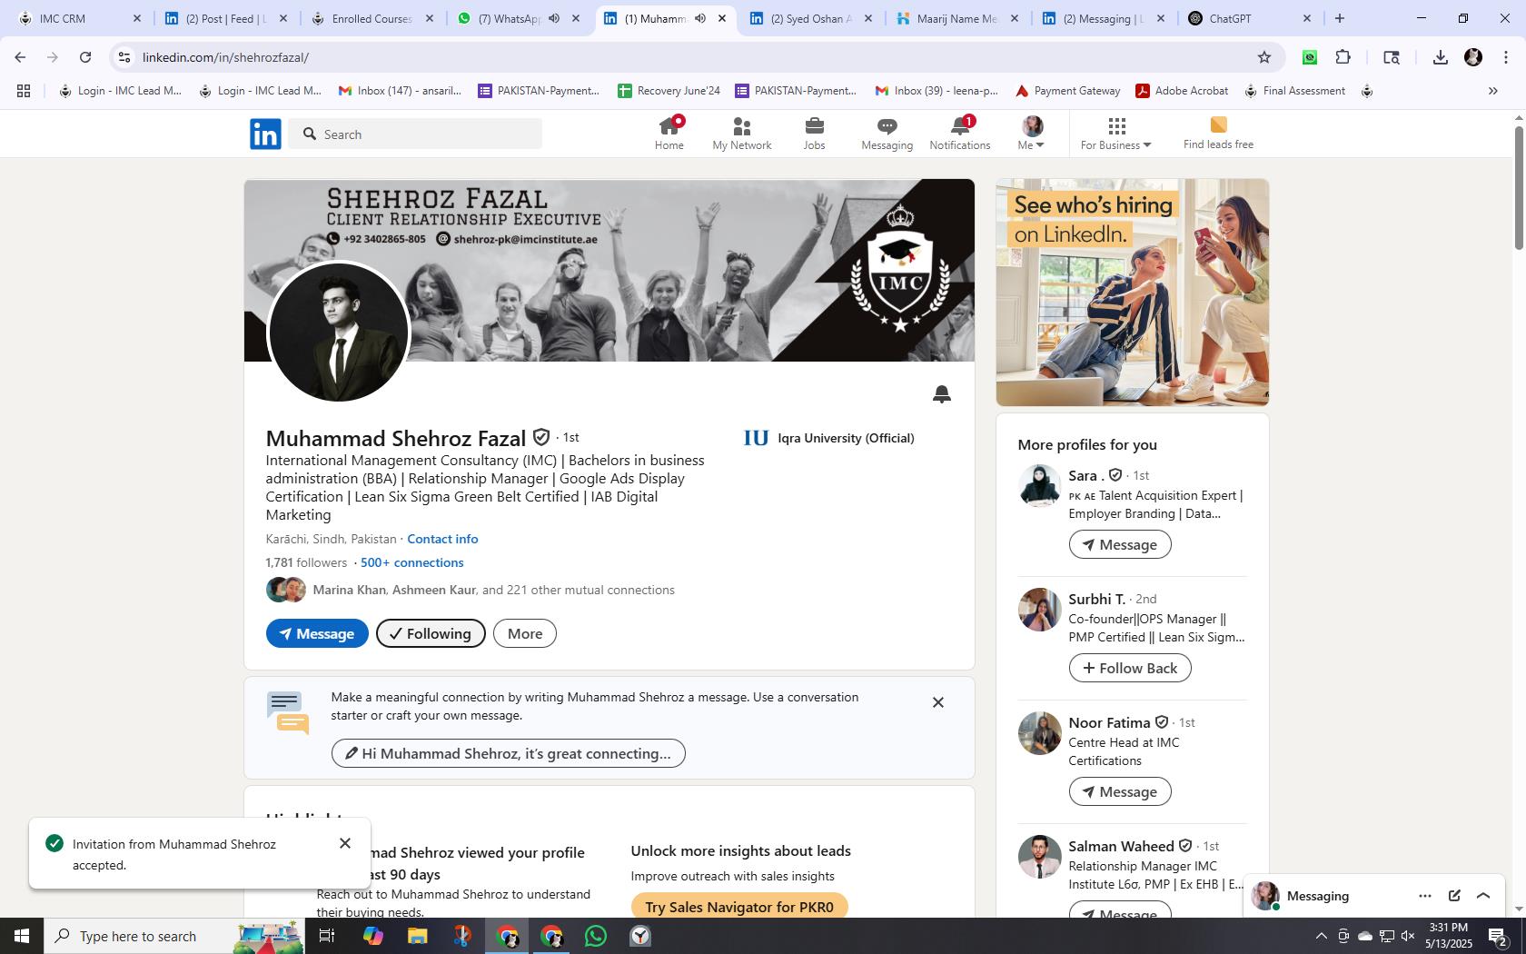Click Find leads free icon
1526x954 pixels.
[x=1218, y=125]
